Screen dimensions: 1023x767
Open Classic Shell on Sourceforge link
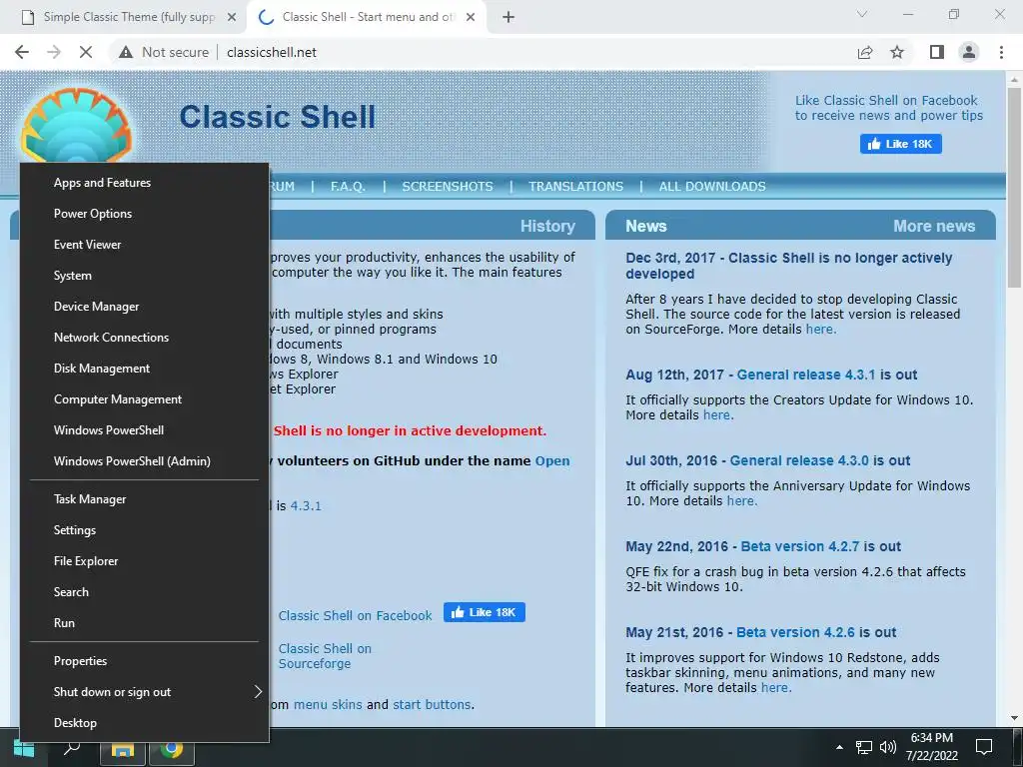[x=325, y=656]
